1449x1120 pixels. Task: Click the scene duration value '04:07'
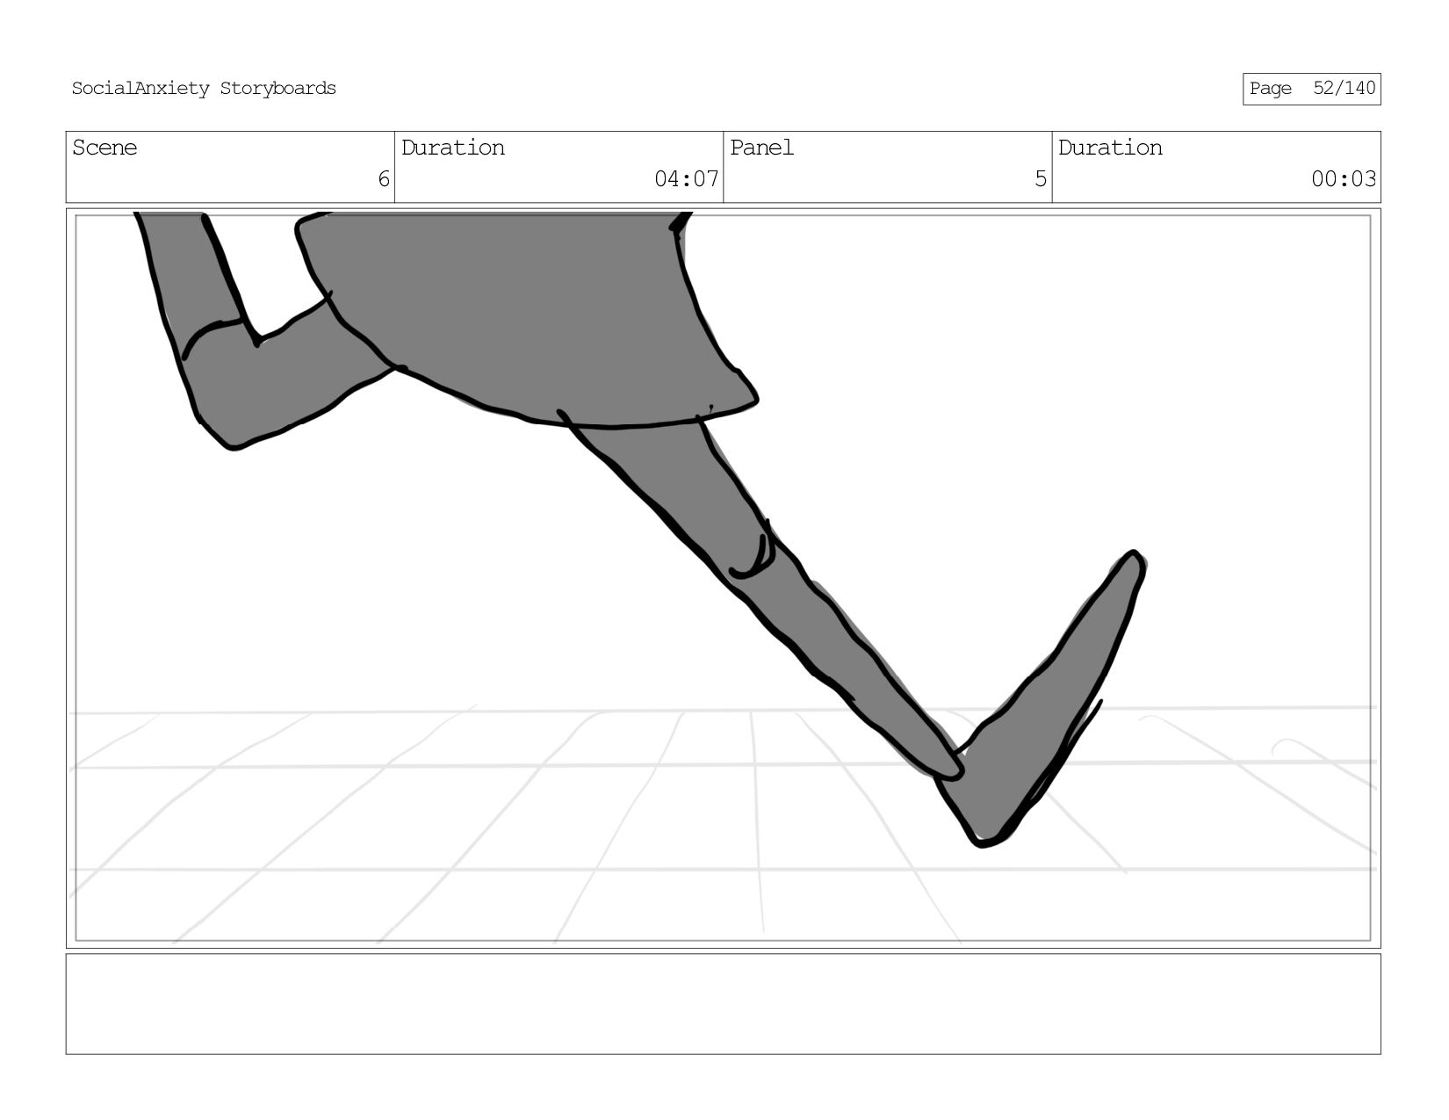click(687, 179)
